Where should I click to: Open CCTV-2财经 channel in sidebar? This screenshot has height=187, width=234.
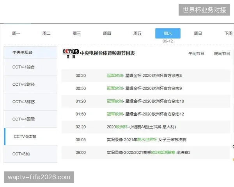[30, 85]
